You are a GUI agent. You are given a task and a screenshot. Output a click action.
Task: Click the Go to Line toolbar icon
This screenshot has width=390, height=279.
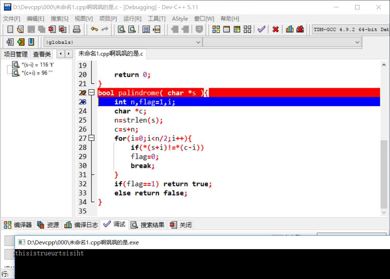click(x=157, y=30)
